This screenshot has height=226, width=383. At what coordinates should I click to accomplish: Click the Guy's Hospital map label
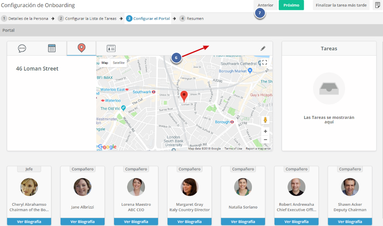coord(261,95)
